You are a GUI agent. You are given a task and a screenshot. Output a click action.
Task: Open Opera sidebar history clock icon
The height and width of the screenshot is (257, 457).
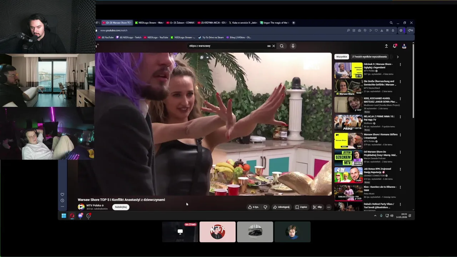pyautogui.click(x=62, y=201)
